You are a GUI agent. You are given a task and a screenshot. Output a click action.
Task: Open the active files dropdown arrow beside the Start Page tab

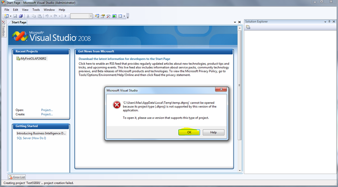coord(235,22)
